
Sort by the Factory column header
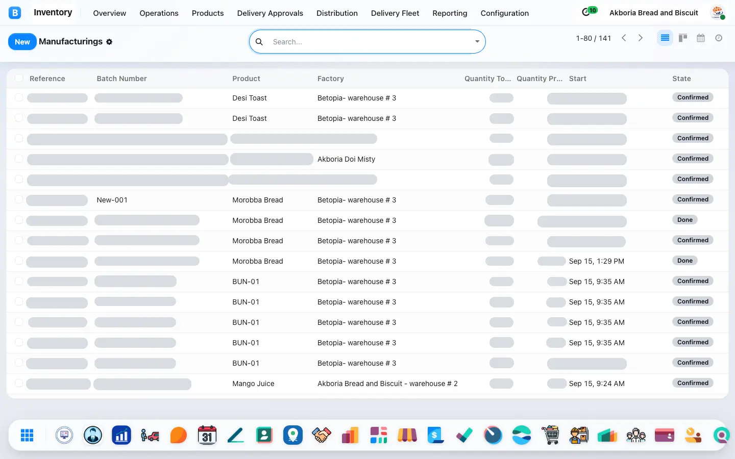pyautogui.click(x=331, y=79)
